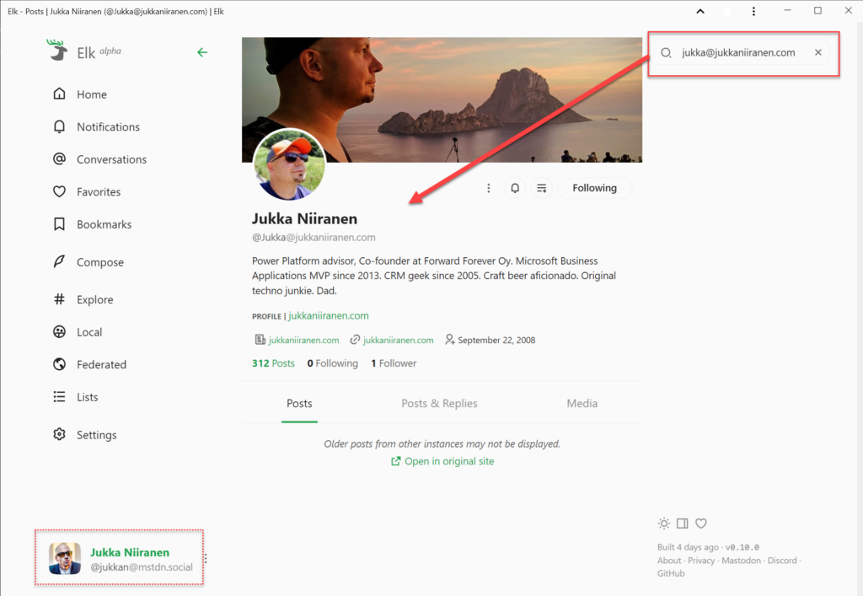The image size is (863, 596).
Task: Open Compose in the sidebar
Action: [88, 262]
